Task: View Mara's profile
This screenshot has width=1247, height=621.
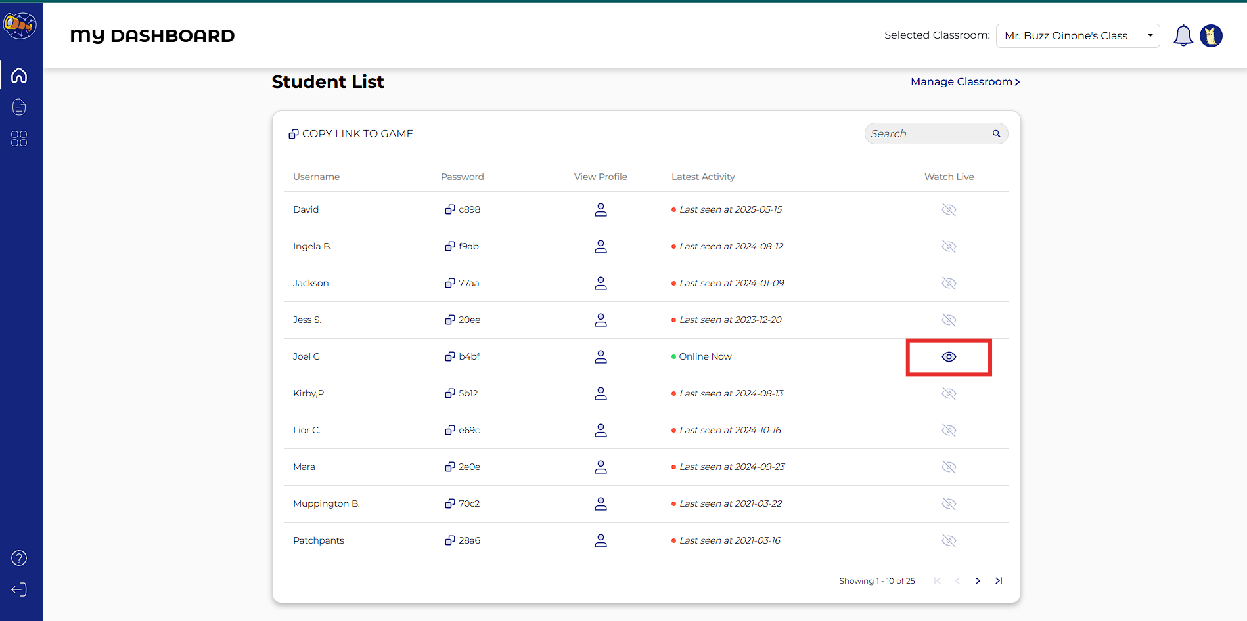Action: point(601,467)
